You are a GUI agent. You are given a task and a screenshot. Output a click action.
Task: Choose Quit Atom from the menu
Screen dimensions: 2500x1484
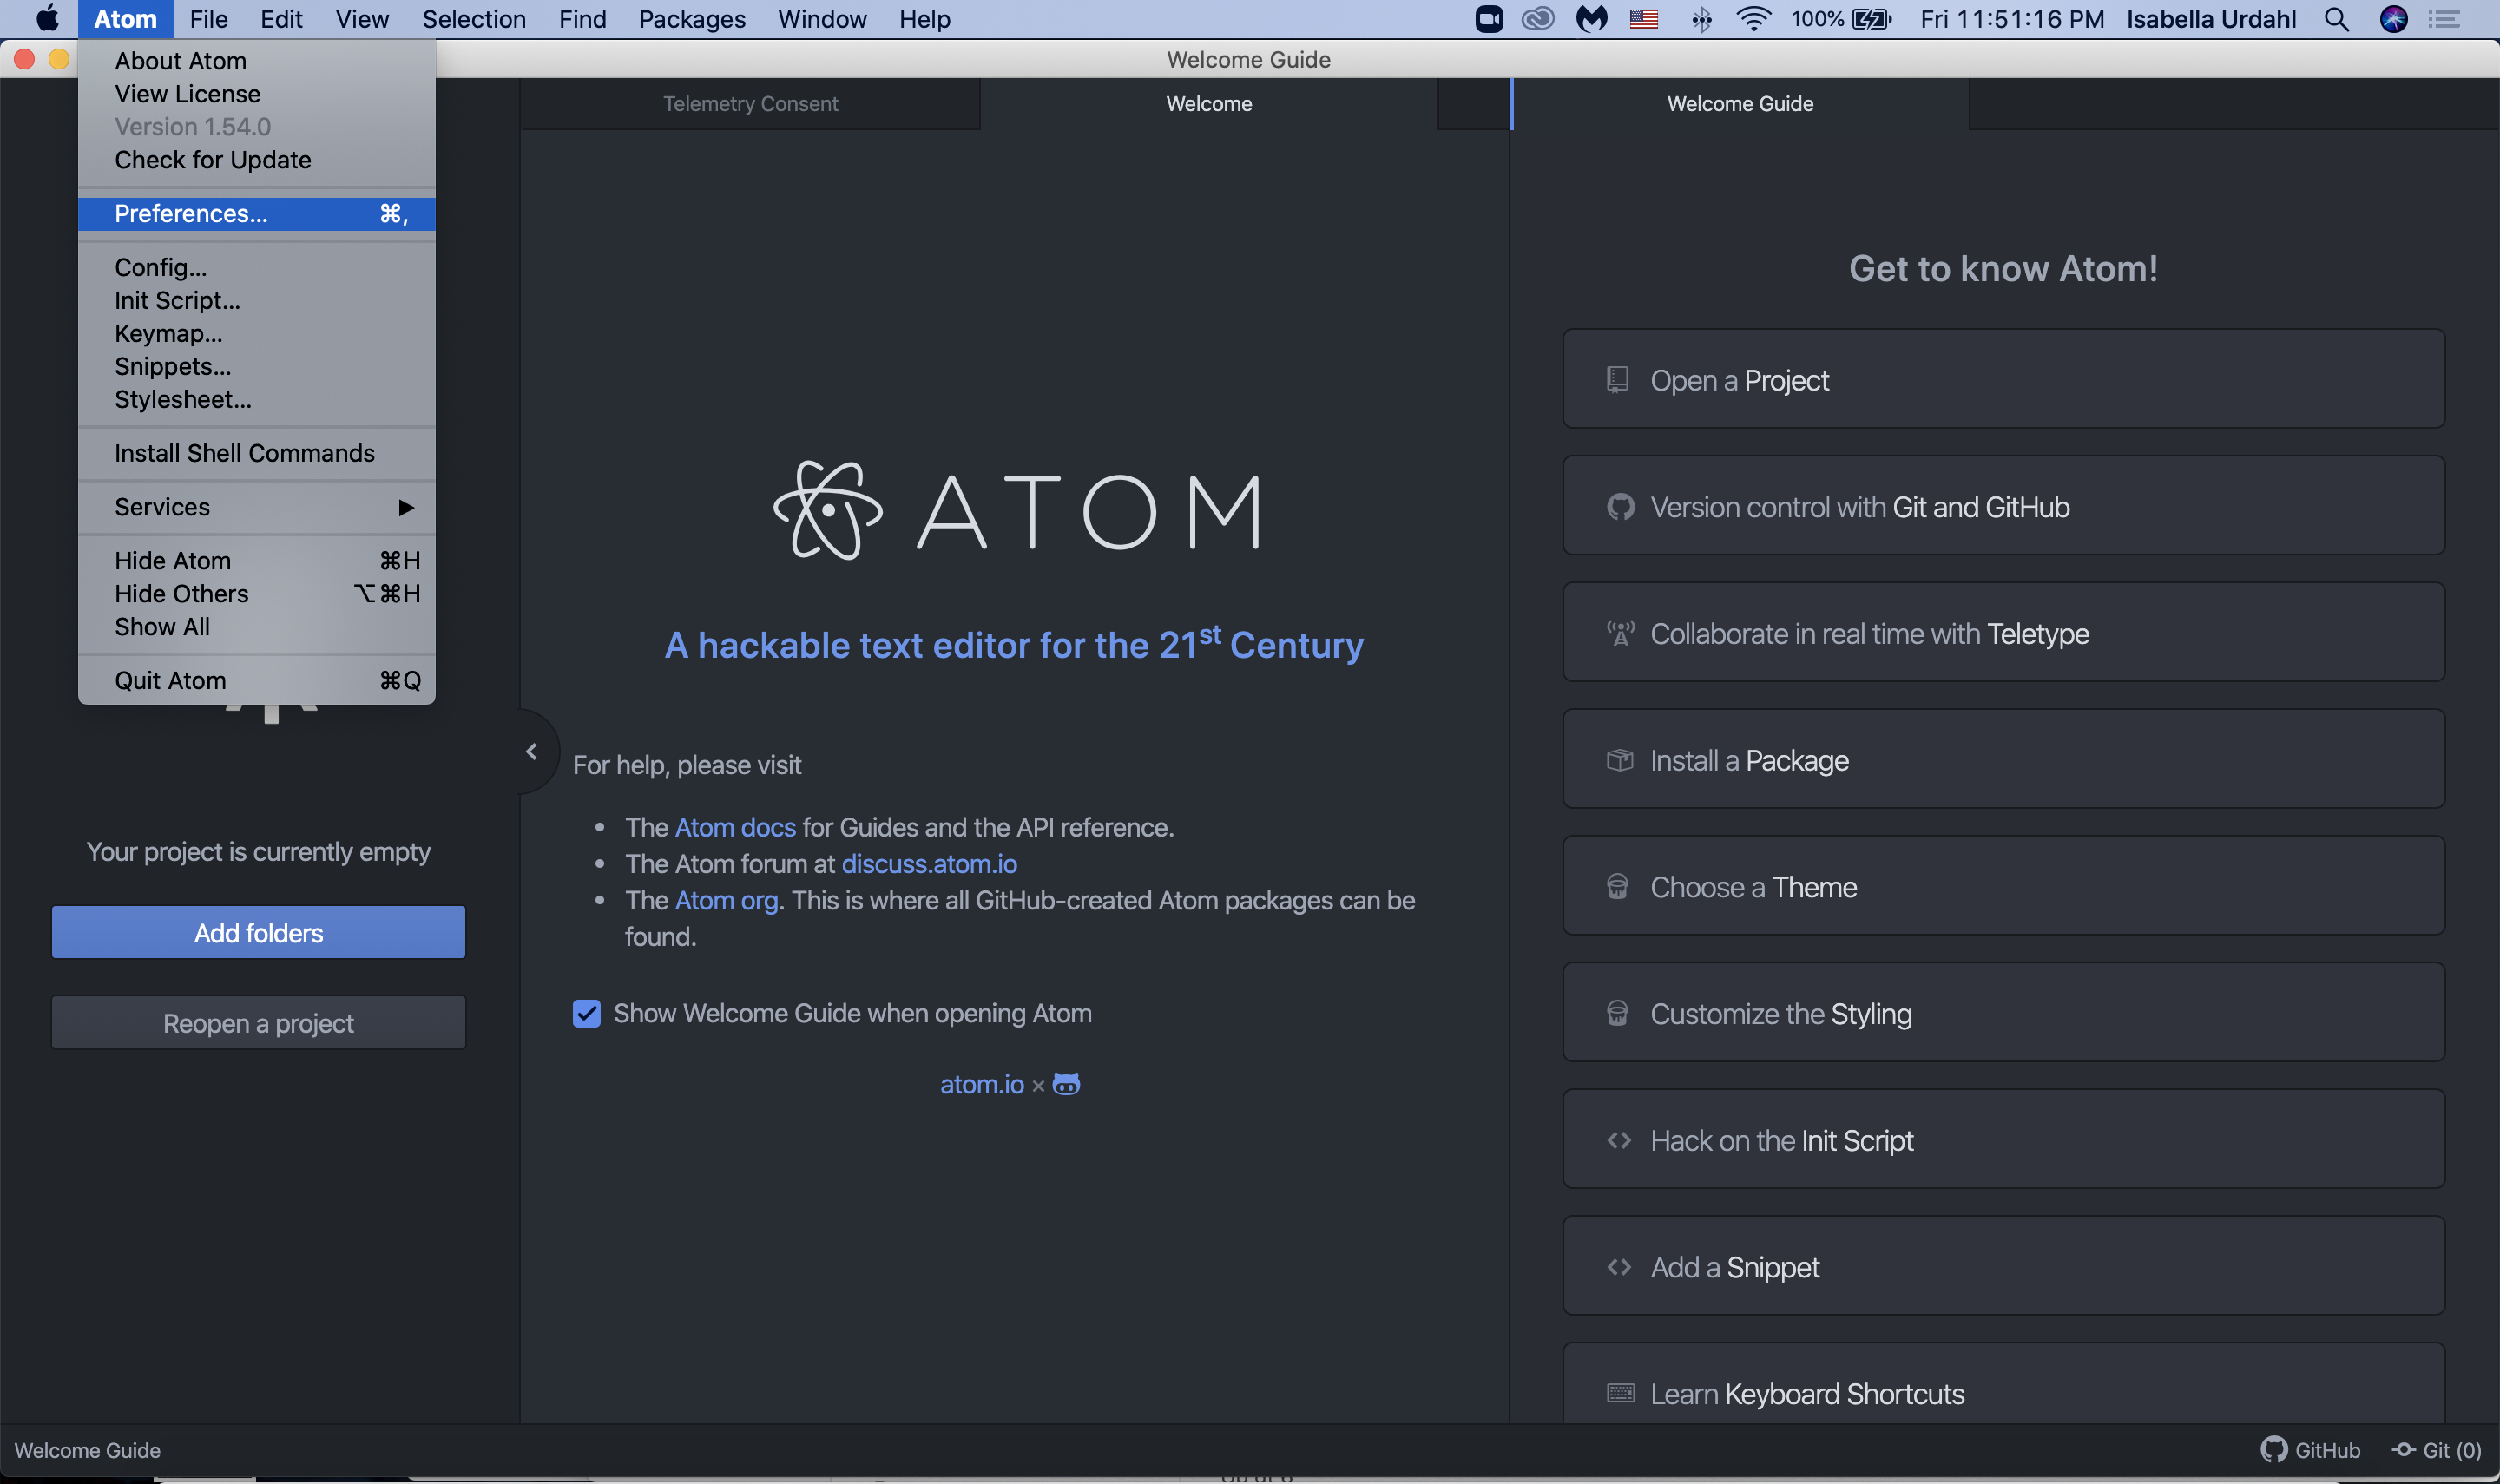(257, 681)
